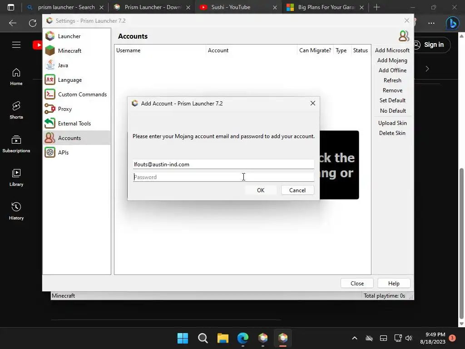
Task: Switch to Microsoft Edge in taskbar
Action: tap(243, 338)
